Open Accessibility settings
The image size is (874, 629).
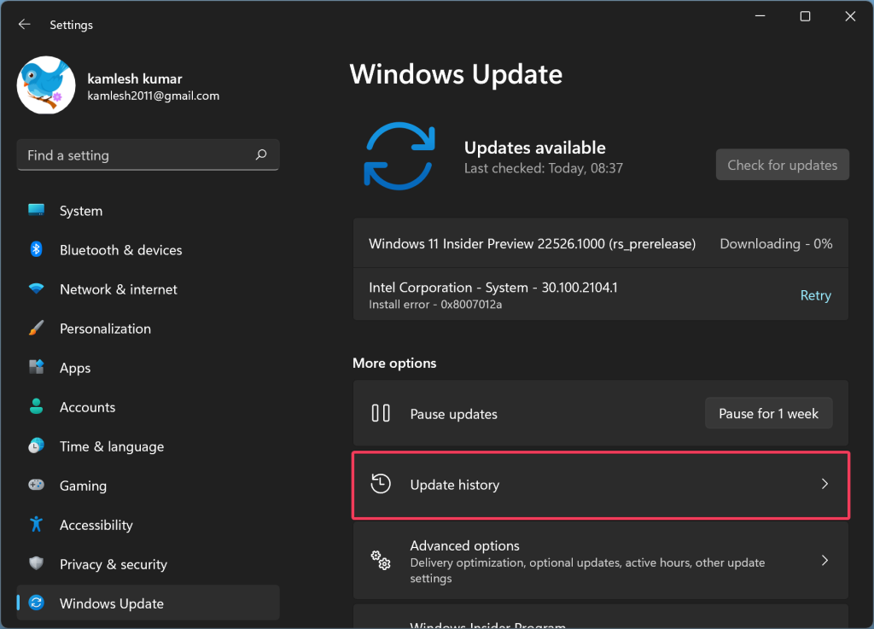click(148, 525)
